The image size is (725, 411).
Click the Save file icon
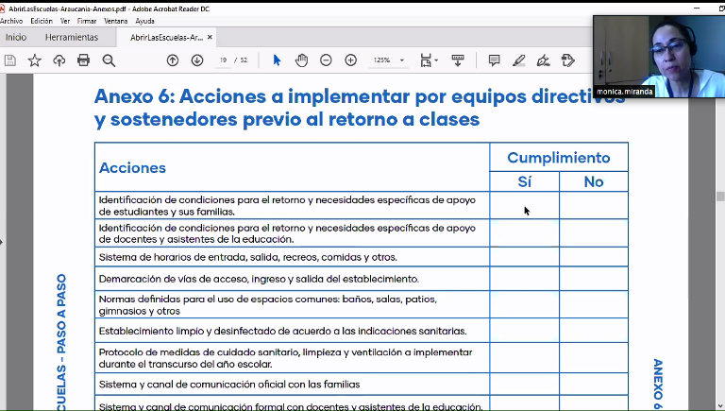tap(10, 60)
